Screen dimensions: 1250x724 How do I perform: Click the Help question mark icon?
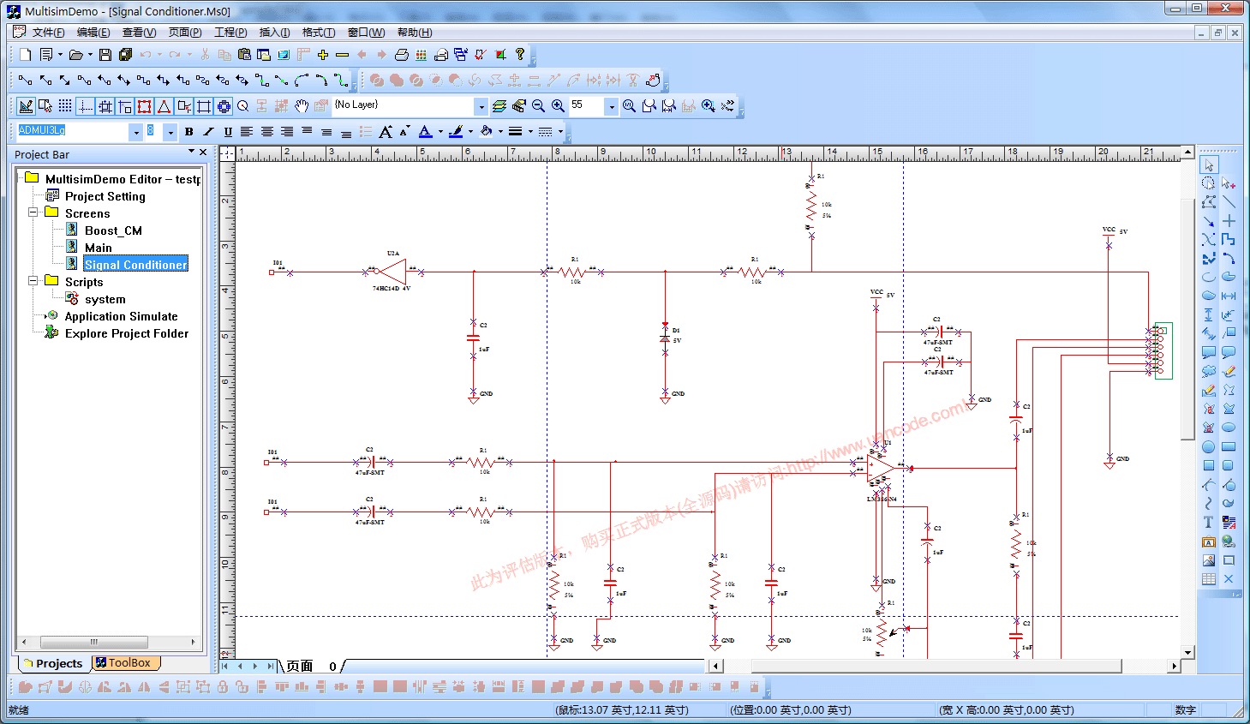[x=520, y=55]
